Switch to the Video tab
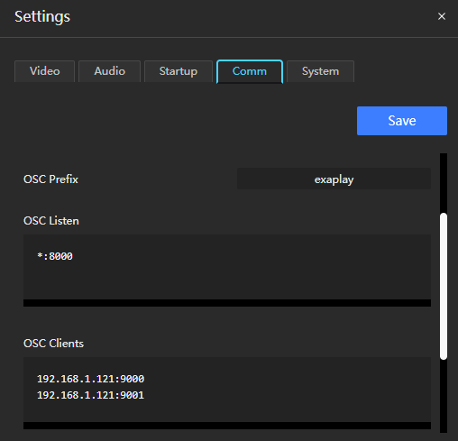 44,71
